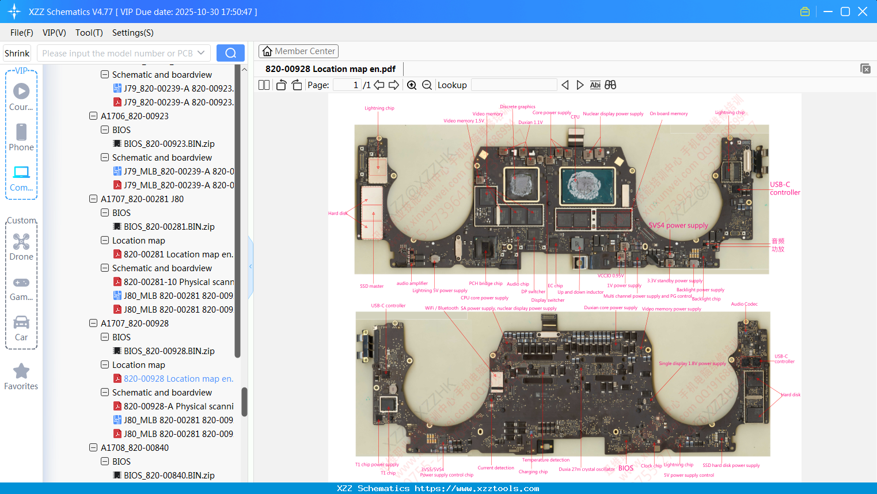Open the Settings(S) menu
The image size is (877, 494).
tap(133, 33)
